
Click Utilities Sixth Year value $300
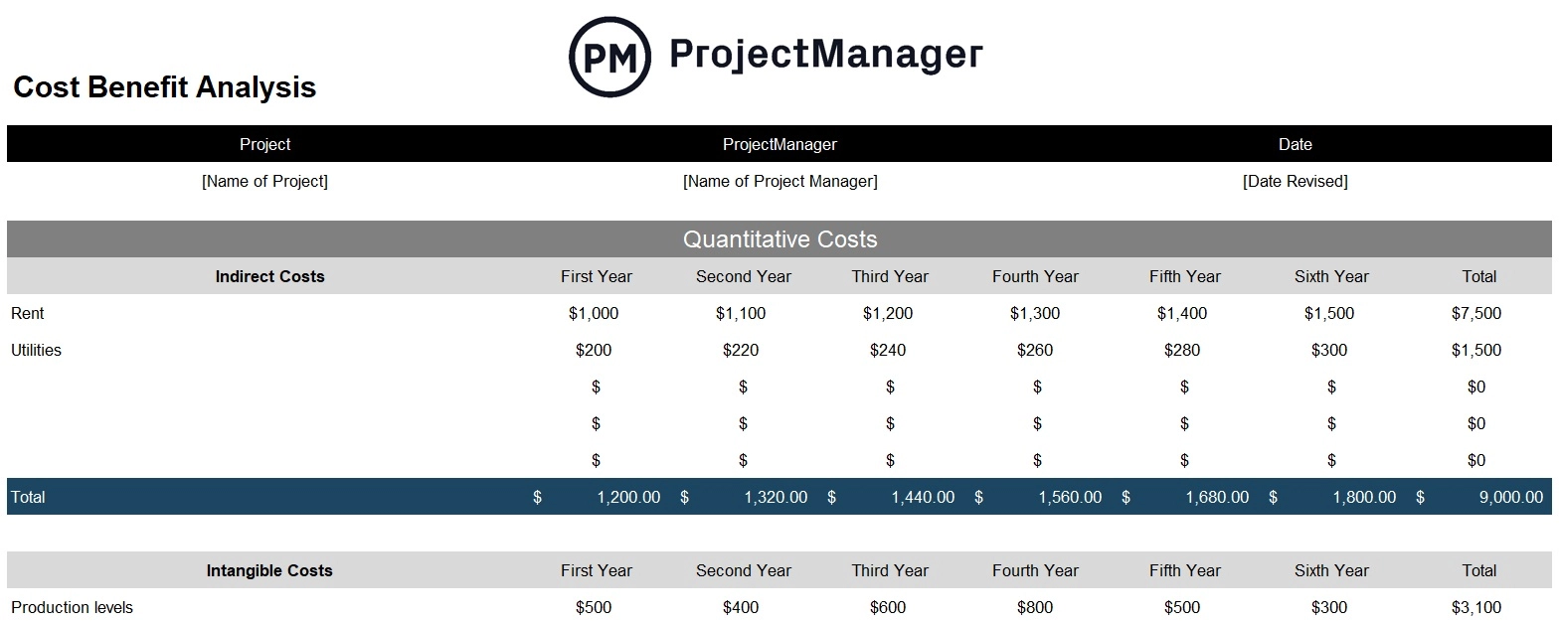tap(1329, 350)
